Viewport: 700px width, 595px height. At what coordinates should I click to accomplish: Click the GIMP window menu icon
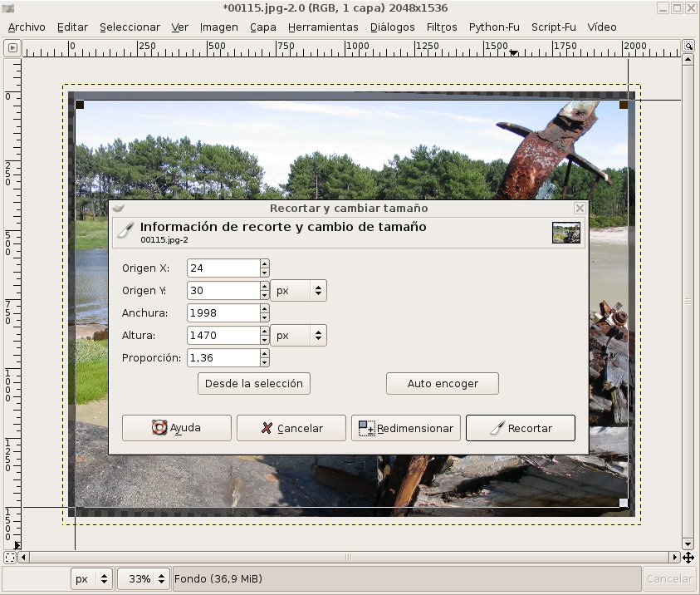tap(8, 7)
